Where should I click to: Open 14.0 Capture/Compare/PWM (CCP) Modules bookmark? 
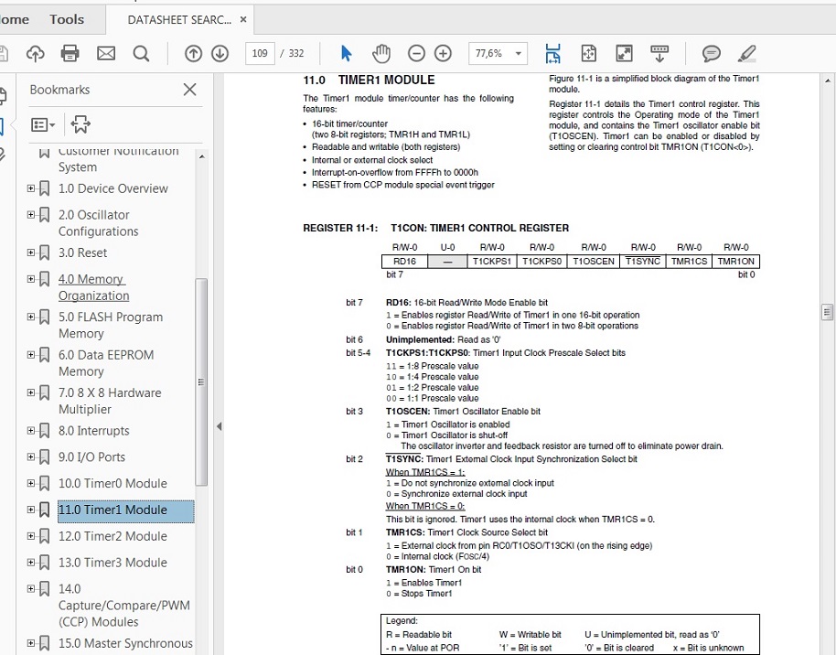click(x=124, y=606)
